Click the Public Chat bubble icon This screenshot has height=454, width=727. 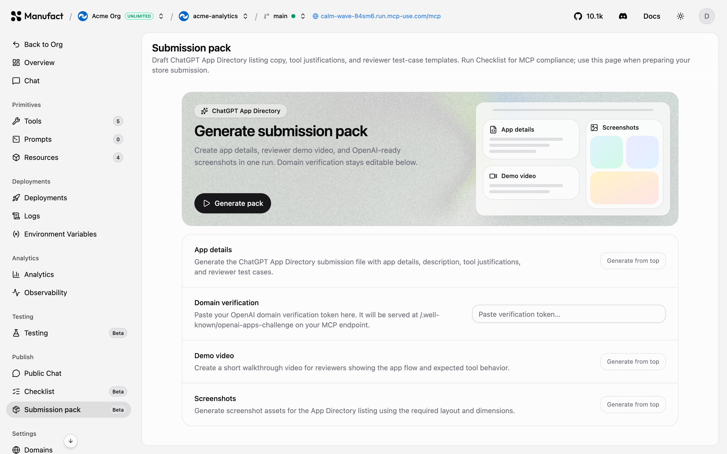point(16,373)
